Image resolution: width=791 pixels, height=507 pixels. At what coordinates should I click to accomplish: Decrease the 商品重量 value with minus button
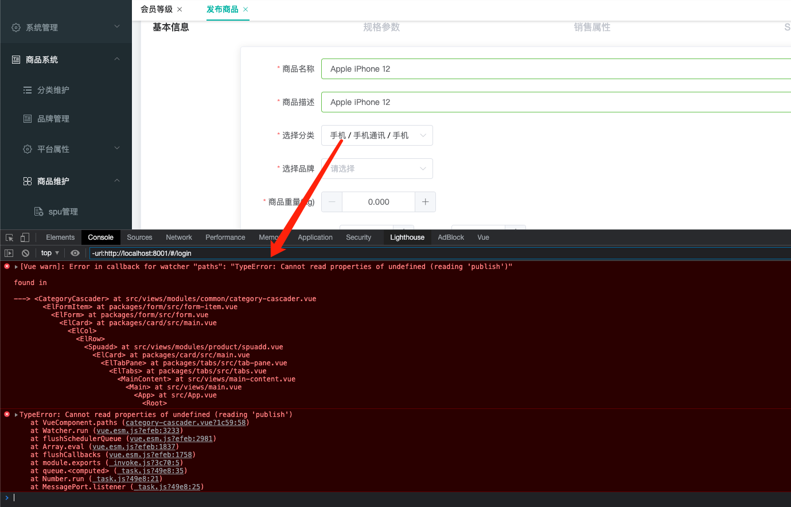tap(332, 202)
